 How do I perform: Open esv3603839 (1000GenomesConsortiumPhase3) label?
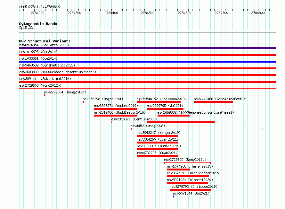(58, 72)
